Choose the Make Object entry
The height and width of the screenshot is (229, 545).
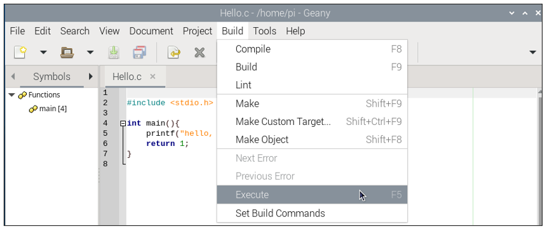click(312, 140)
